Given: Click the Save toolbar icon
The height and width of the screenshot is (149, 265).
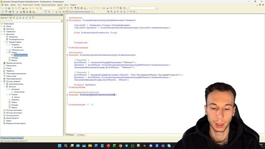Looking at the screenshot, I should pos(9,8).
